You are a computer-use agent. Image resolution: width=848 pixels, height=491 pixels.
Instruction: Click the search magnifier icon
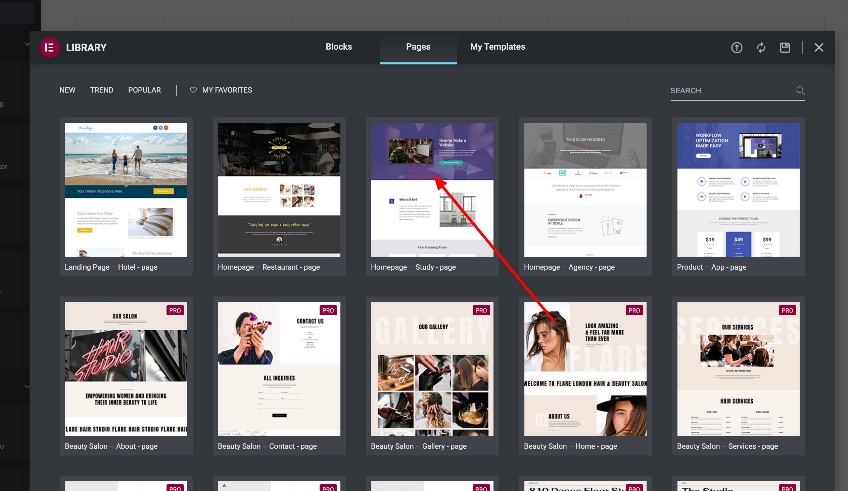[800, 91]
